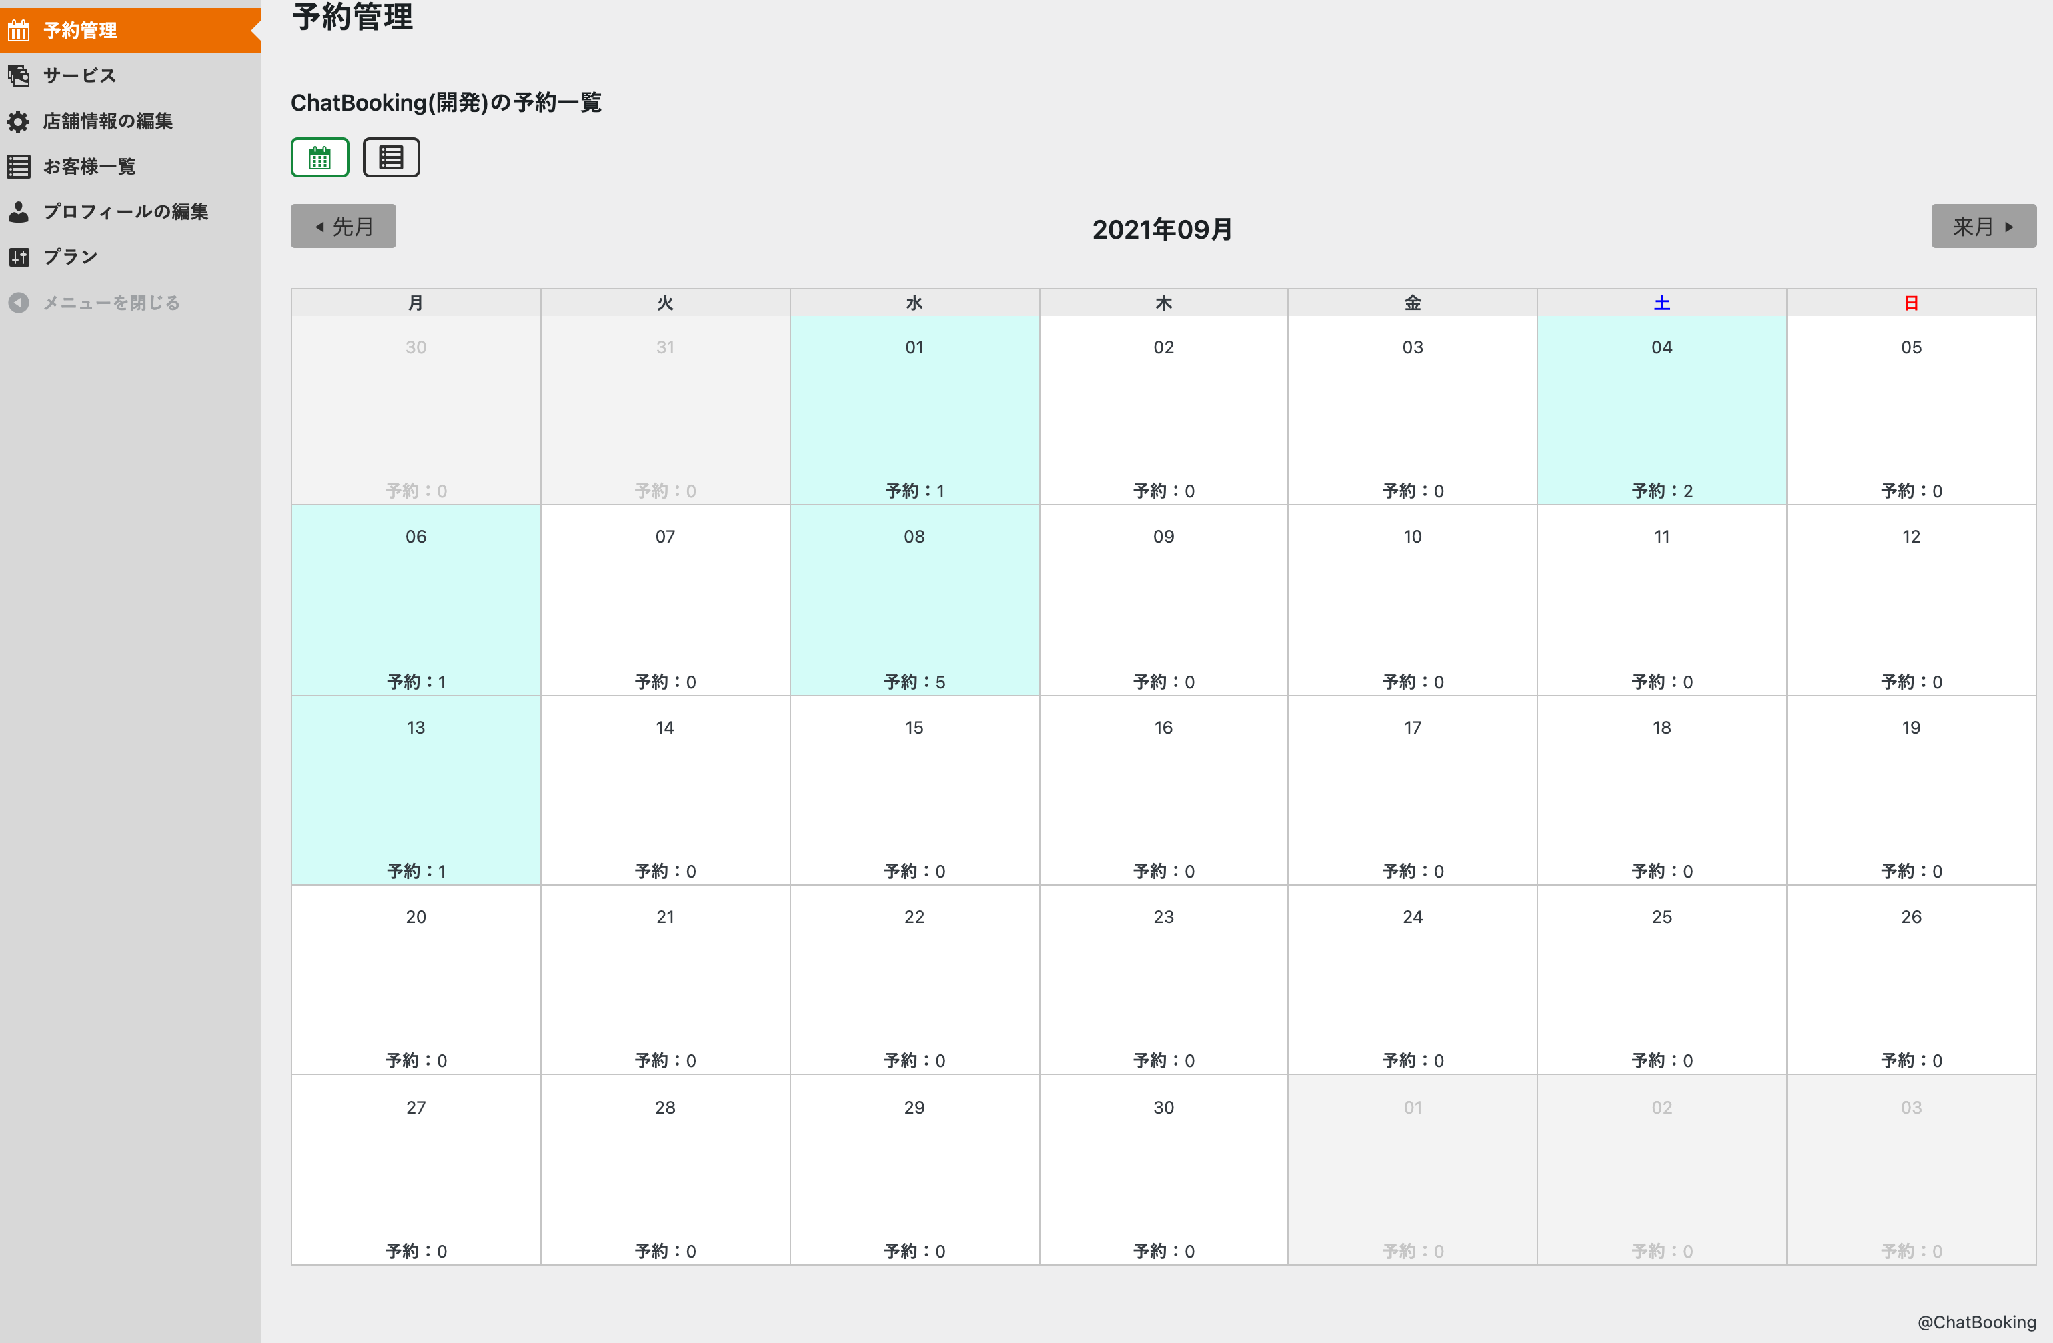The height and width of the screenshot is (1343, 2053).
Task: Select September 08 with 5 reservations
Action: click(x=914, y=600)
